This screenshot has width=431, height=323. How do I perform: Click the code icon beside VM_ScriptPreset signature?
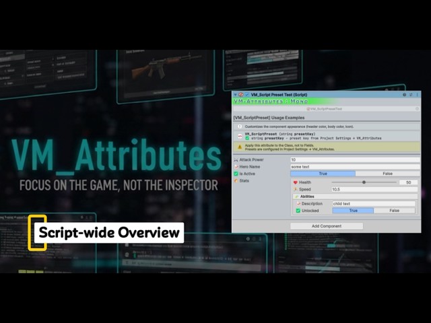(240, 136)
